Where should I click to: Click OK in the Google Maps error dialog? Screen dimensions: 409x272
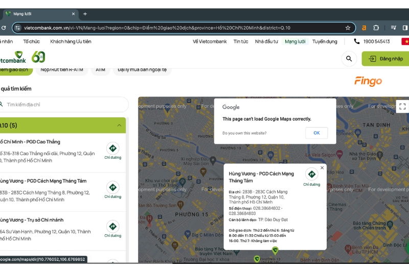pos(316,133)
